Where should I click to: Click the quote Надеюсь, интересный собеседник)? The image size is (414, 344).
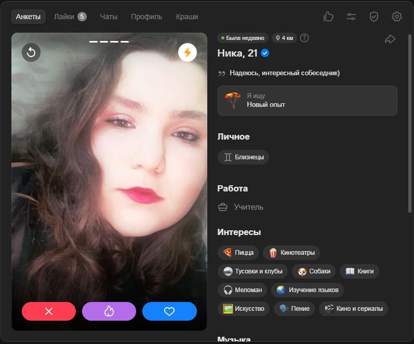coord(285,73)
